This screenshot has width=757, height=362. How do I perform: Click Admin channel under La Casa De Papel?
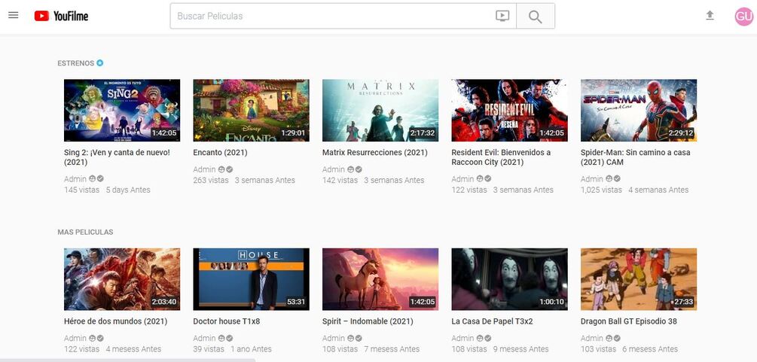click(462, 339)
